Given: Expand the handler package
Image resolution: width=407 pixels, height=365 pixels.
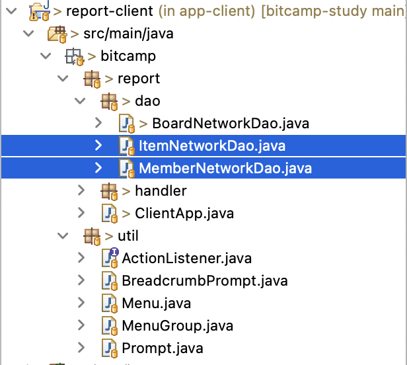Looking at the screenshot, I should pos(81,190).
